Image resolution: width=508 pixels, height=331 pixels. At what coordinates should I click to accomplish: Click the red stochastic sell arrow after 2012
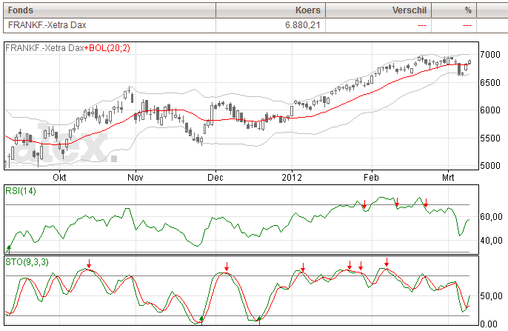pos(303,267)
